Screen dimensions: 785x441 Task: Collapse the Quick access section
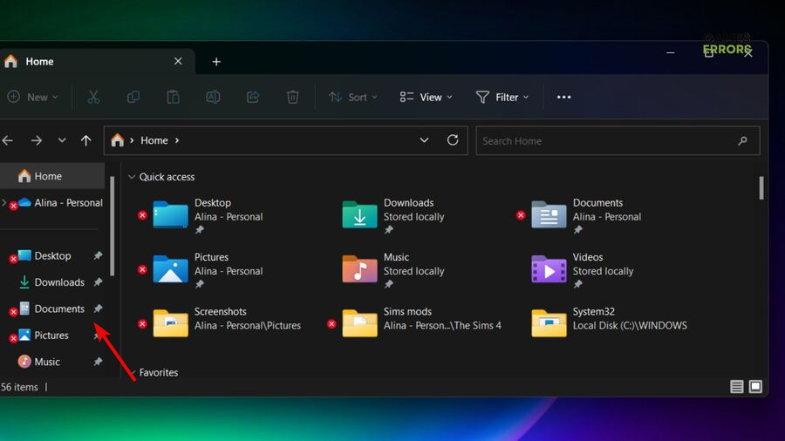pos(133,177)
